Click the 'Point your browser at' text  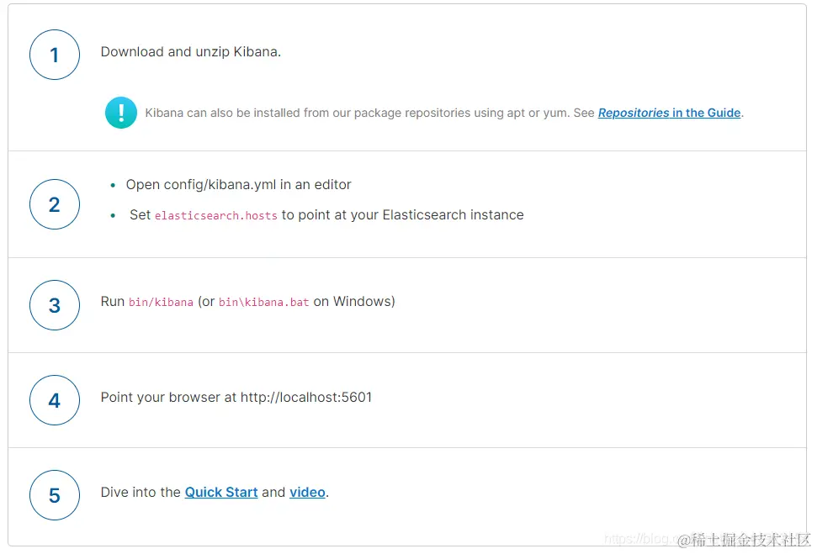coord(168,397)
